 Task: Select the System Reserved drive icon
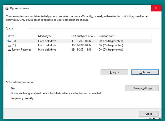pyautogui.click(x=9, y=50)
